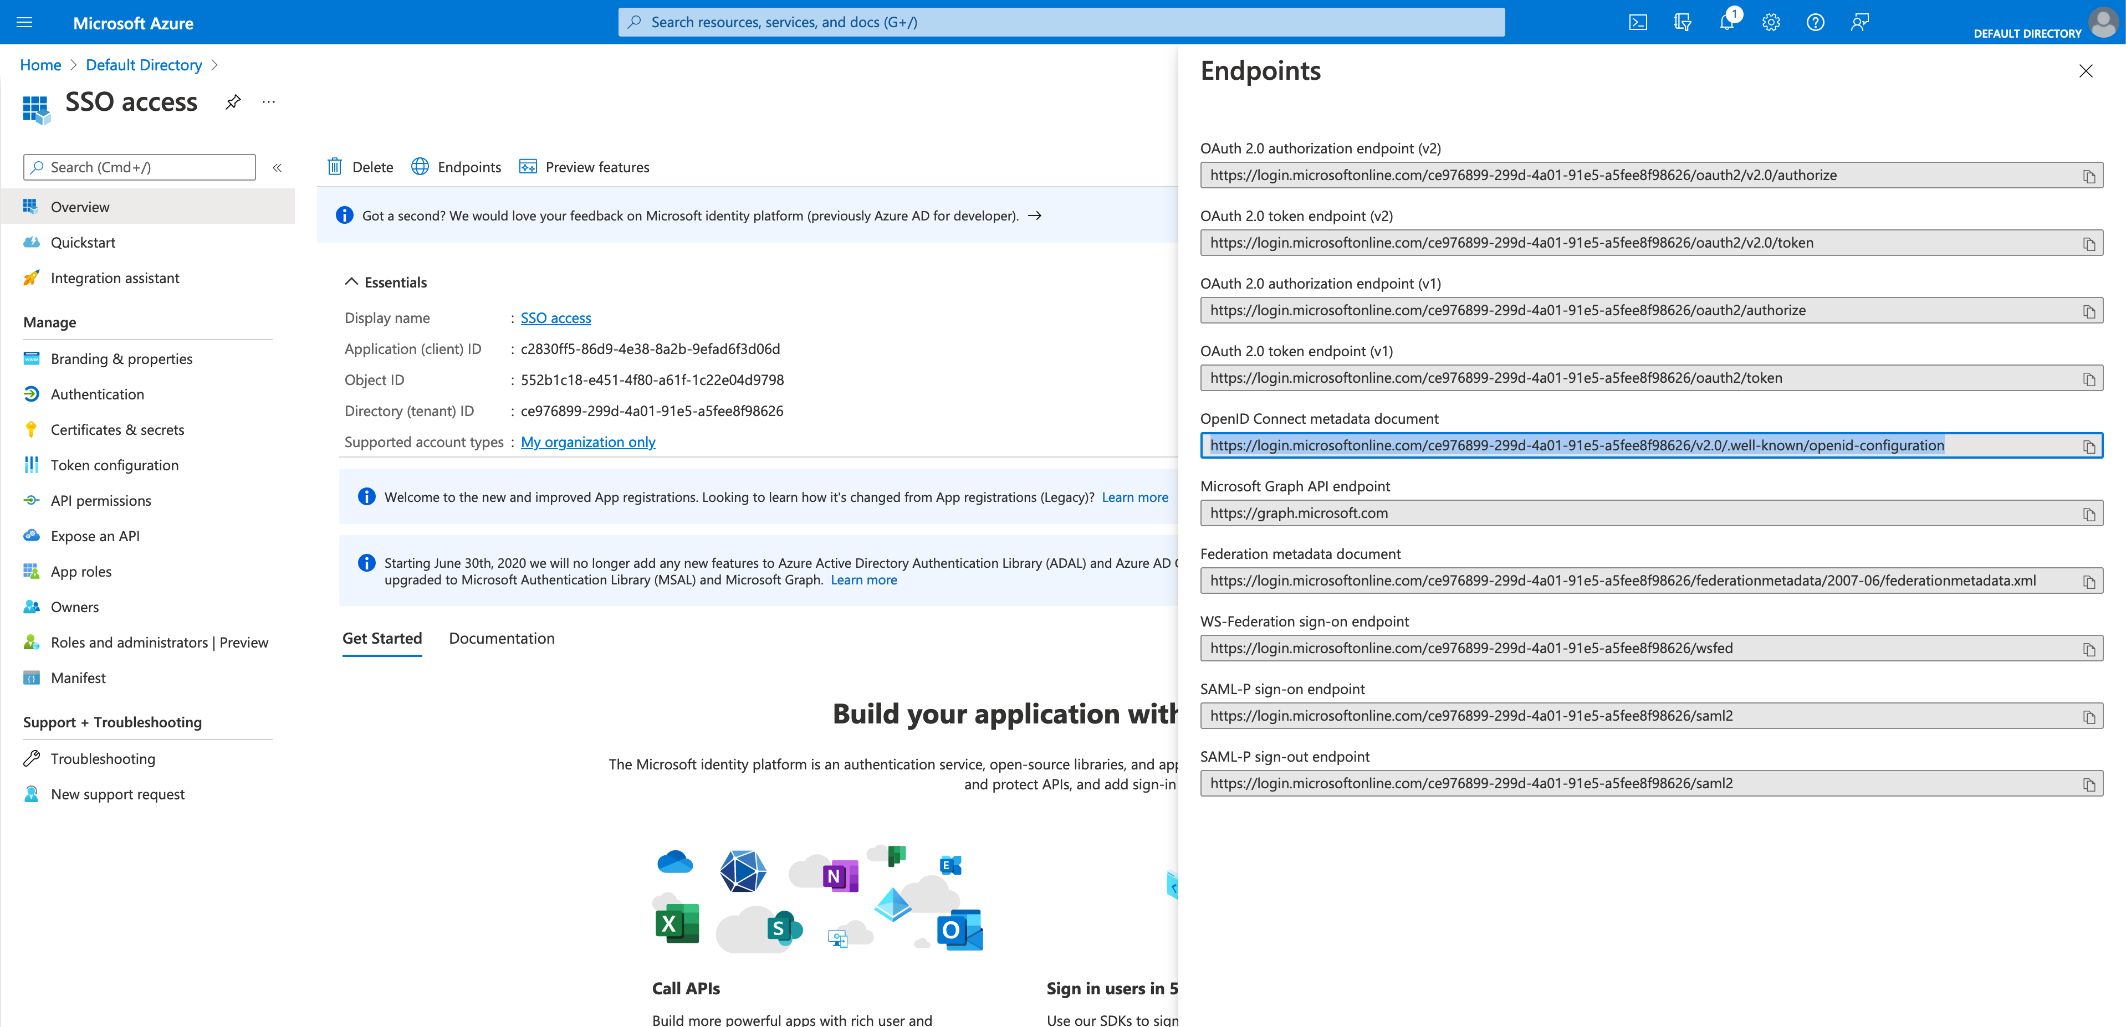Copy the Federation metadata document URL
Screen dimensions: 2126x1027
click(2089, 582)
